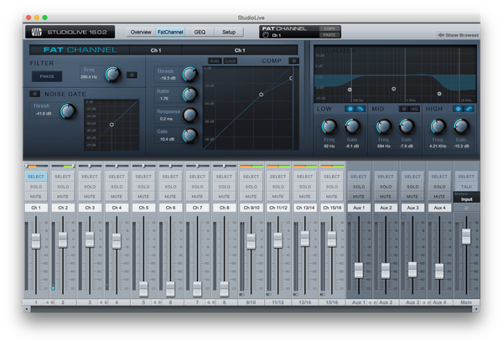
Task: Toggle the Noise Gate power icon
Action: [34, 94]
